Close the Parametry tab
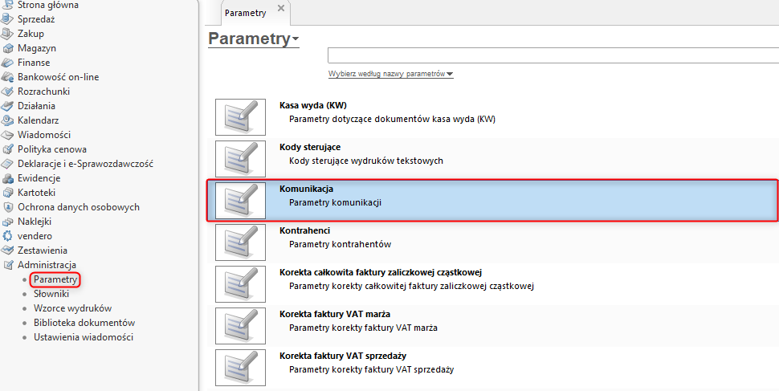Viewport: 779px width, 391px height. (x=280, y=8)
